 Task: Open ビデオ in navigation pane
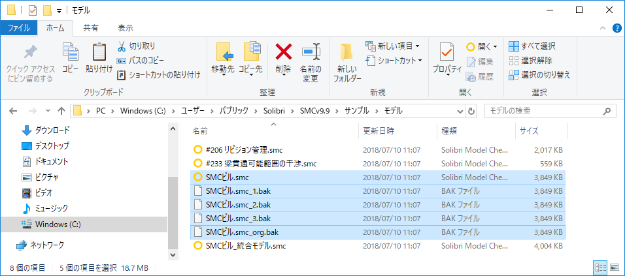(37, 193)
